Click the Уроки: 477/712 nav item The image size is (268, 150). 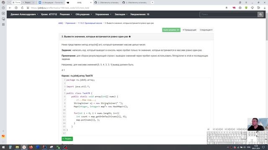[x=49, y=15]
